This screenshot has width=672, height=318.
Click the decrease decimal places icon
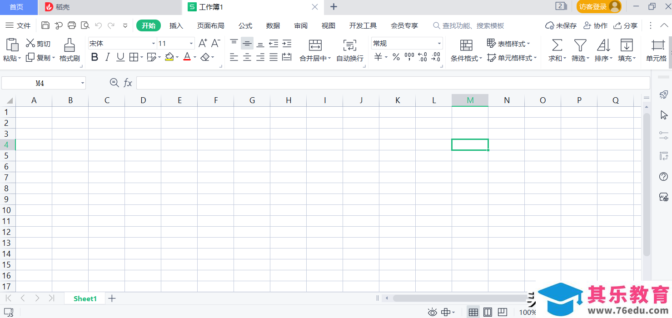click(436, 57)
